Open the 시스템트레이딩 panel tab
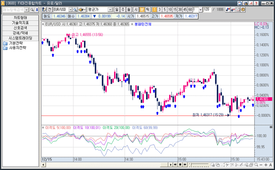Viewport: 275px width, 170px height. (x=20, y=38)
